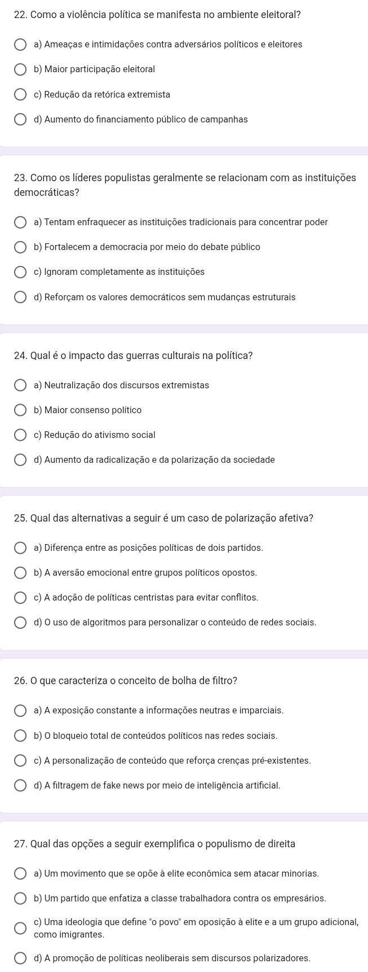Select 'Aumento da radicalização e da polarização'
The height and width of the screenshot is (972, 368).
point(20,460)
